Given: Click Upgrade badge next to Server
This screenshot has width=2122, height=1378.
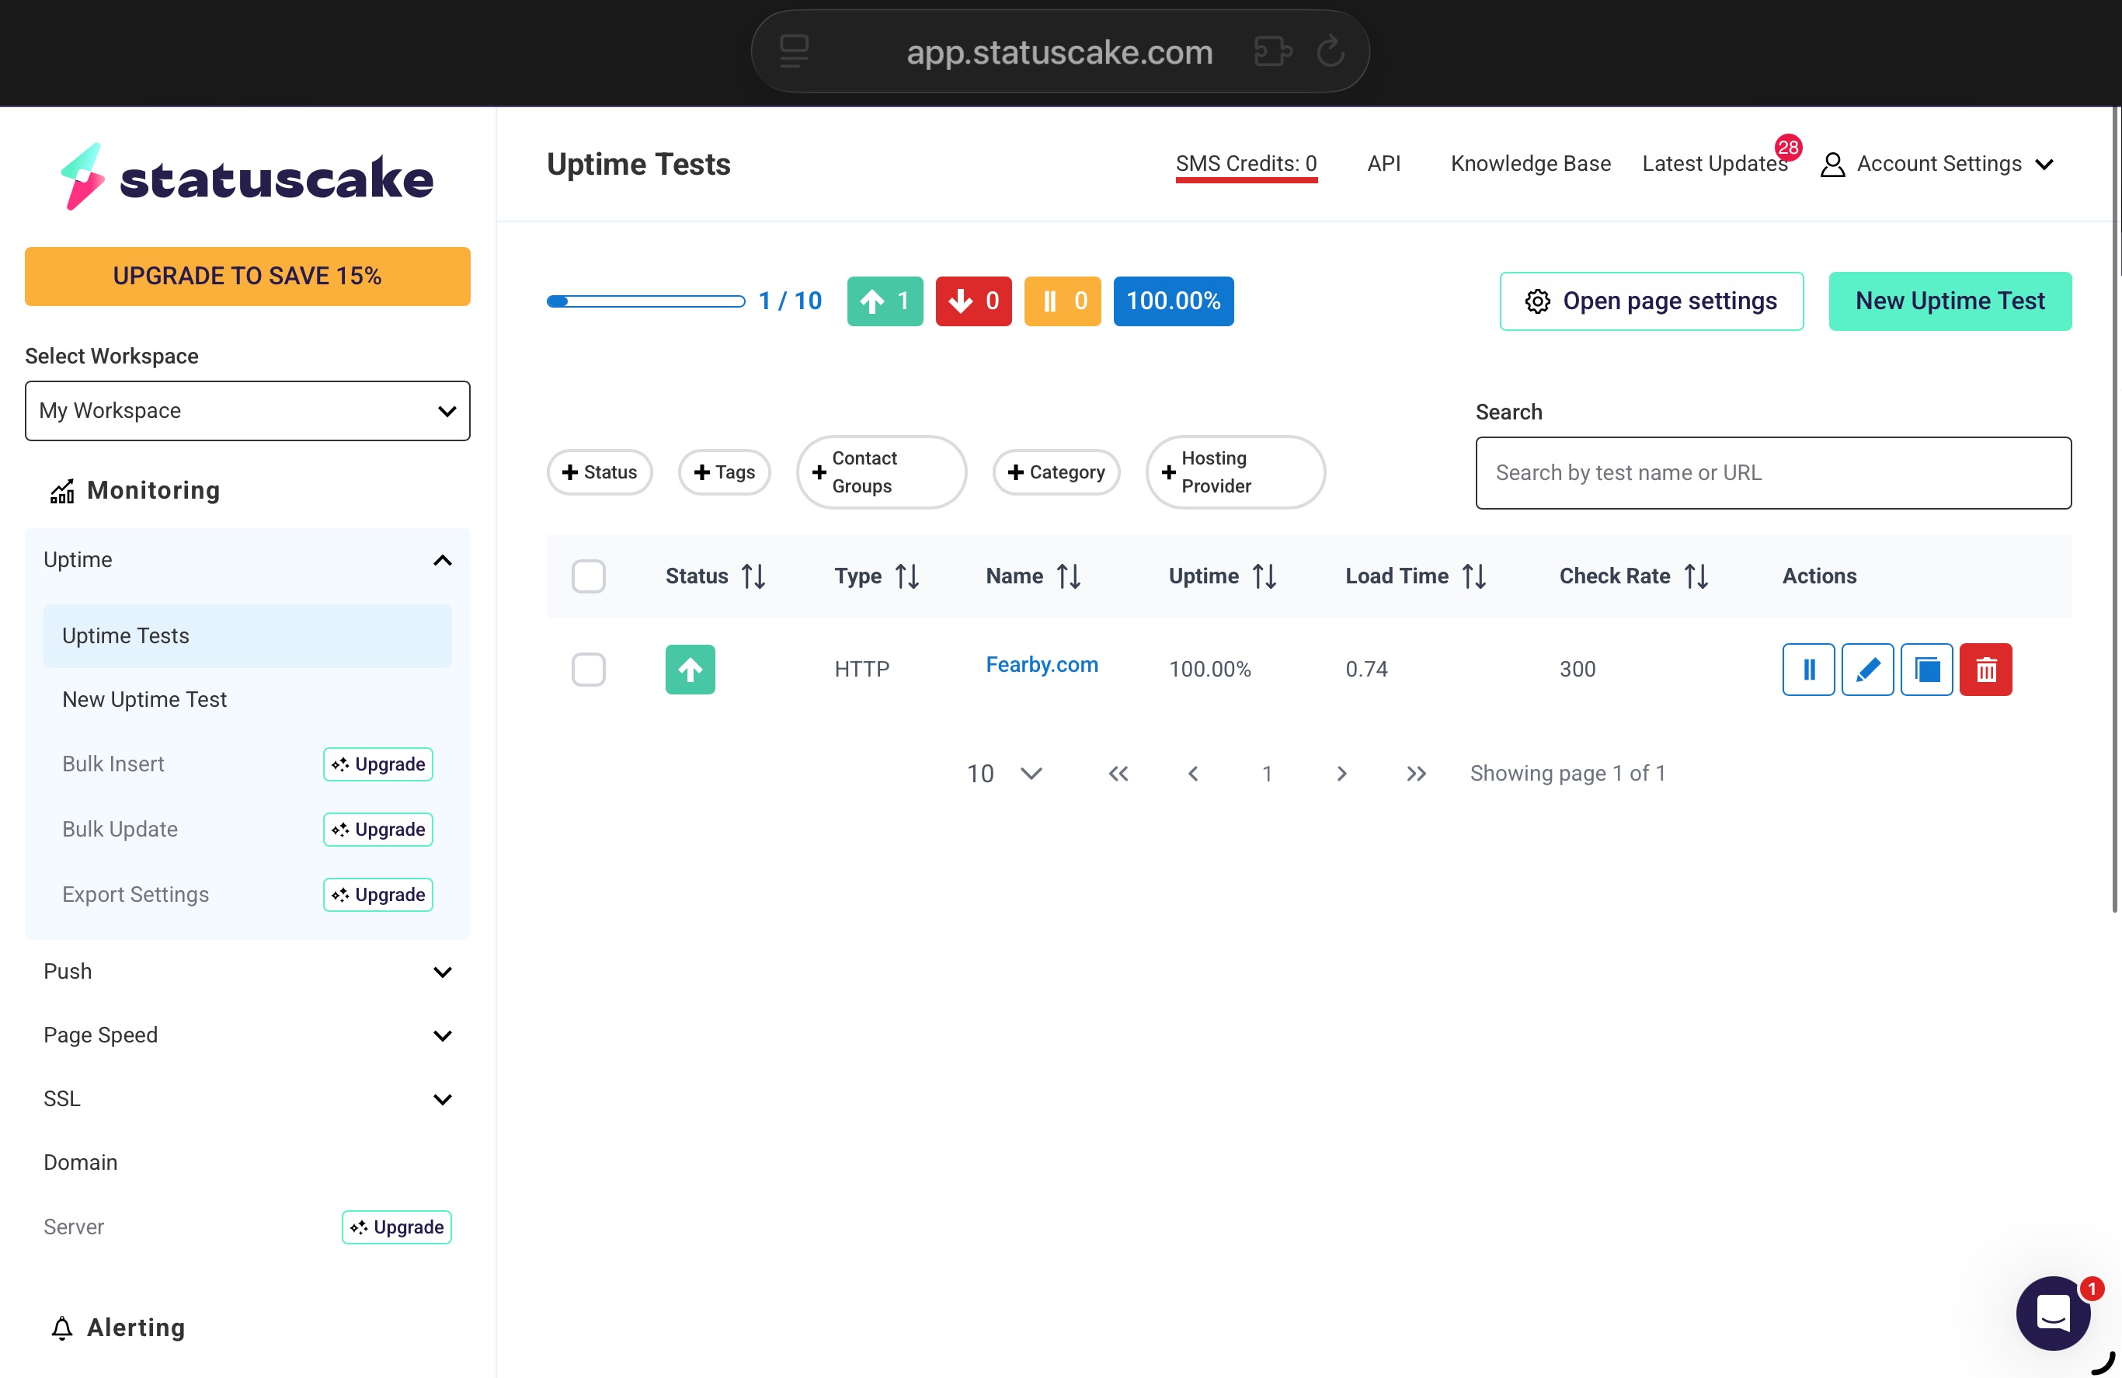Looking at the screenshot, I should tap(396, 1227).
